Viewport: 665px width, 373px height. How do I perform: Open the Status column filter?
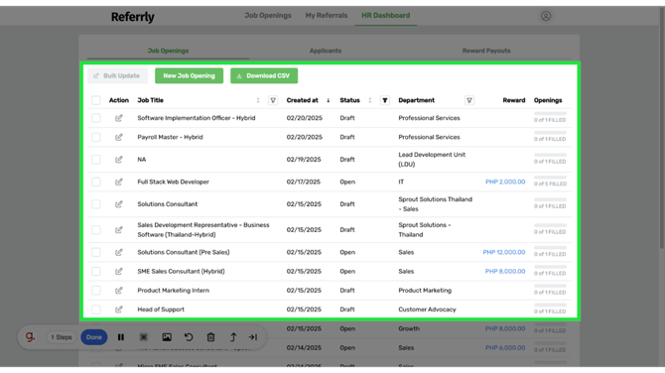[385, 100]
